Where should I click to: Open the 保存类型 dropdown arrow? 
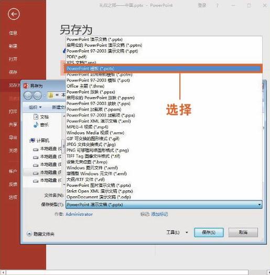coord(260,205)
